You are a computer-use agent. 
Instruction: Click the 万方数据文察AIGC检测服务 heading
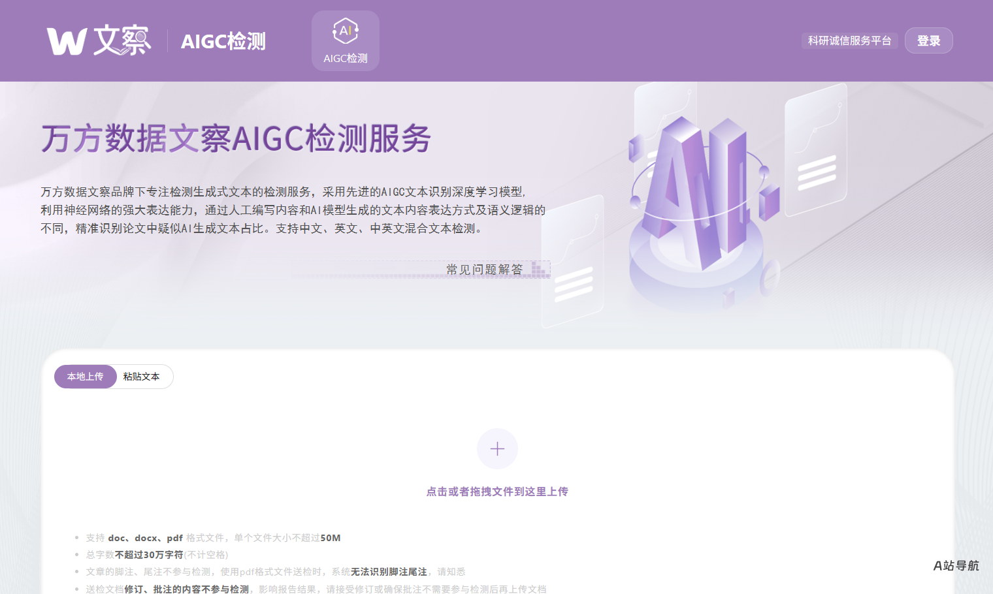(236, 138)
